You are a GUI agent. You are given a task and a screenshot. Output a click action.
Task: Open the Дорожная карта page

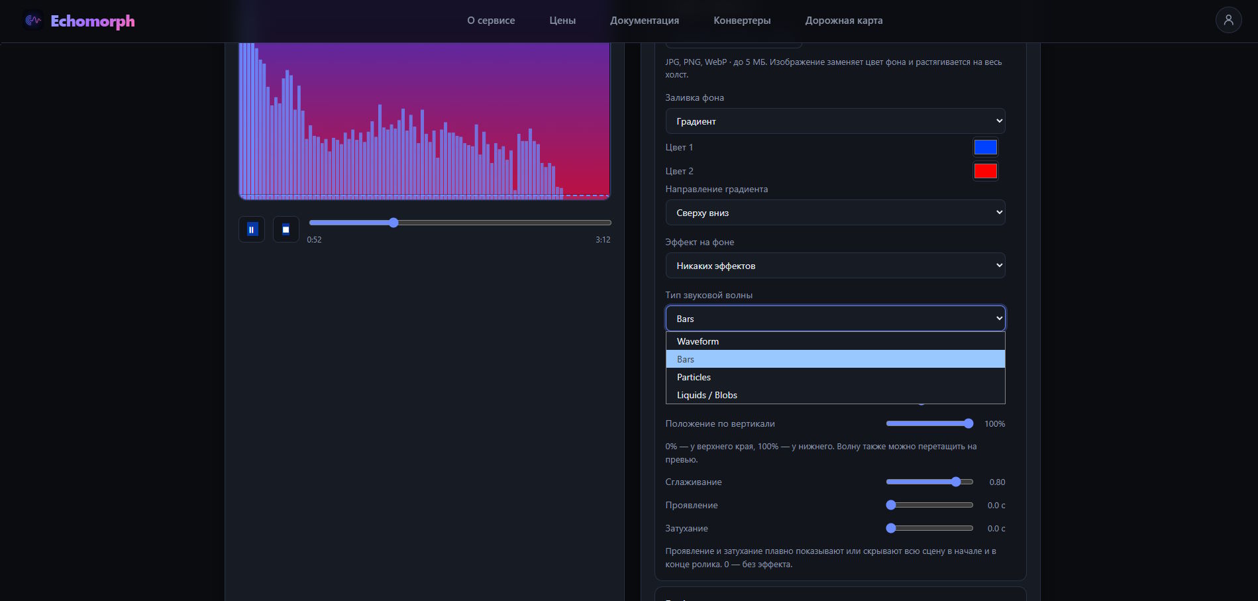pos(844,21)
